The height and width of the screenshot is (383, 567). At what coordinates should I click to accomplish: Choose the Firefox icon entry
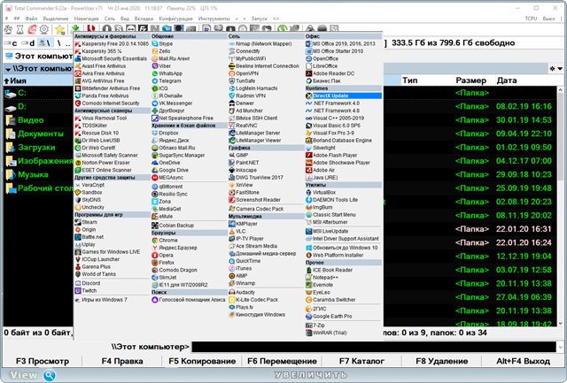point(155,263)
